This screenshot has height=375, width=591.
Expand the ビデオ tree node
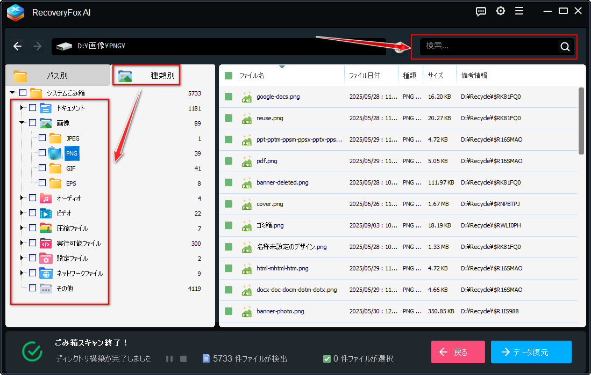pos(22,214)
